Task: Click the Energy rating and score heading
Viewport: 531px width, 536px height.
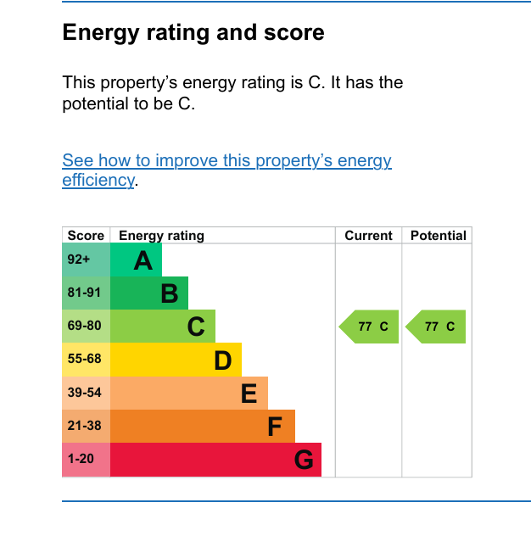Action: [x=193, y=33]
